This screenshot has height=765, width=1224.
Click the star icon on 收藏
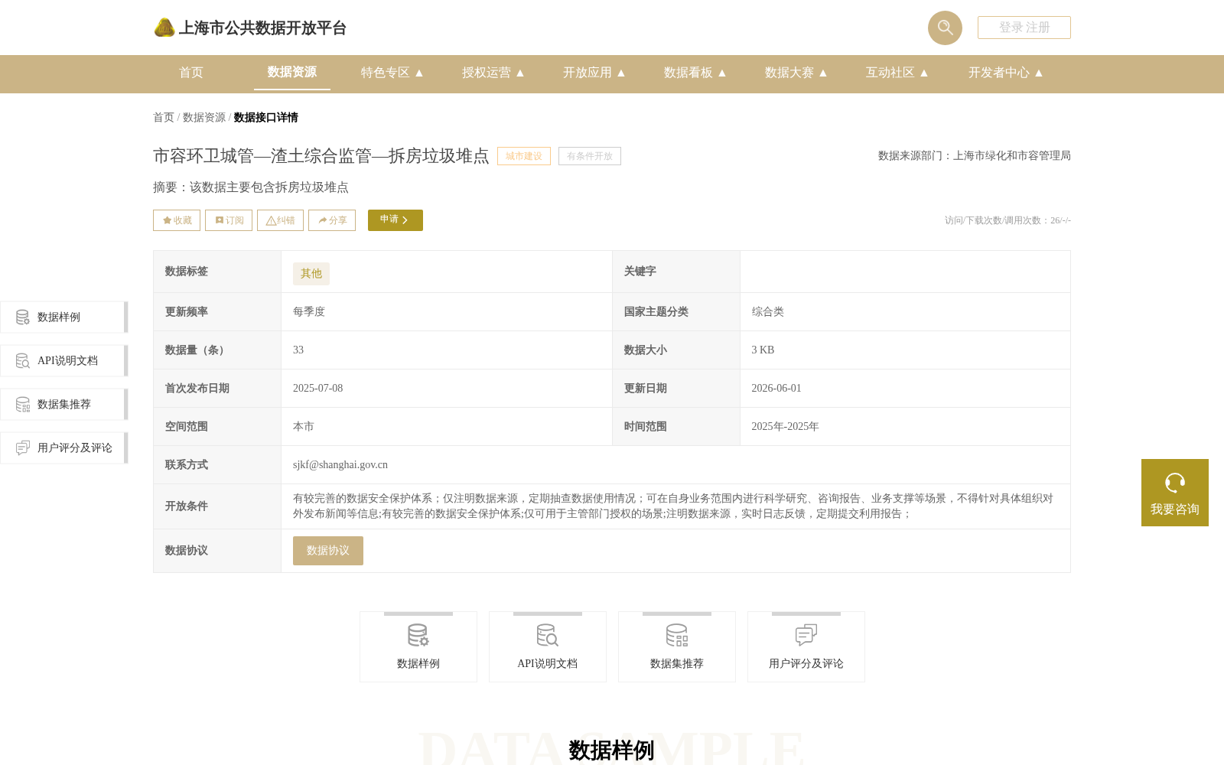(x=167, y=220)
